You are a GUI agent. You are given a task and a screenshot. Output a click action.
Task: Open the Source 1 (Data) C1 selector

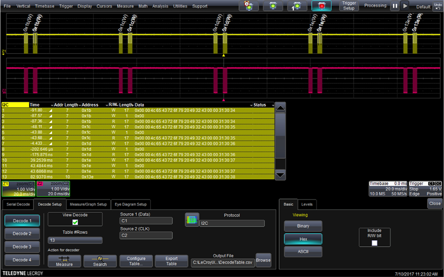coord(146,221)
